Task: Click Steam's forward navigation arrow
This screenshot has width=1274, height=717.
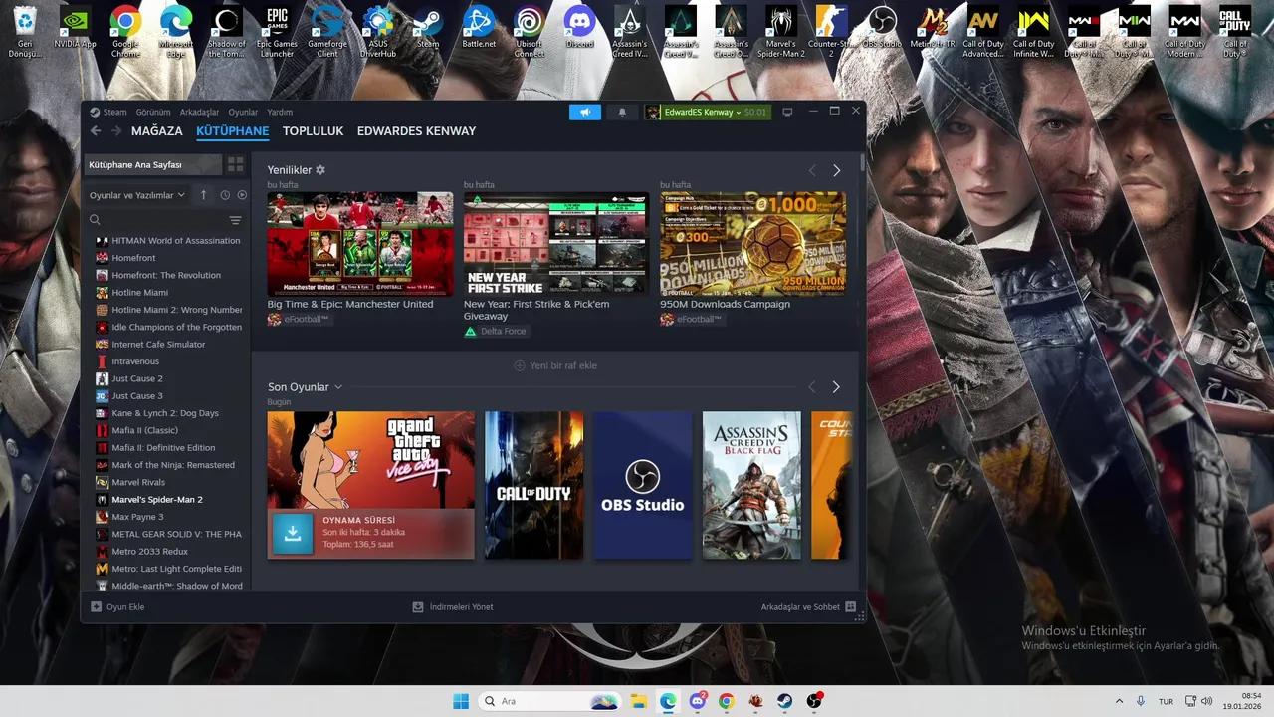Action: click(116, 130)
